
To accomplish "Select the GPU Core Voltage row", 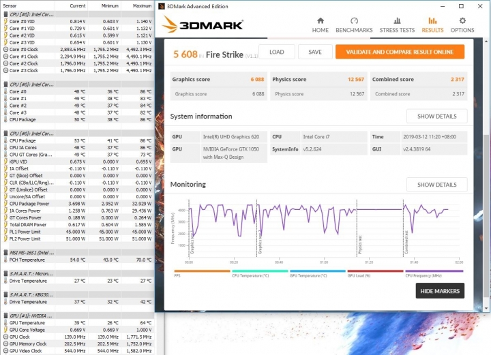I will (x=77, y=330).
